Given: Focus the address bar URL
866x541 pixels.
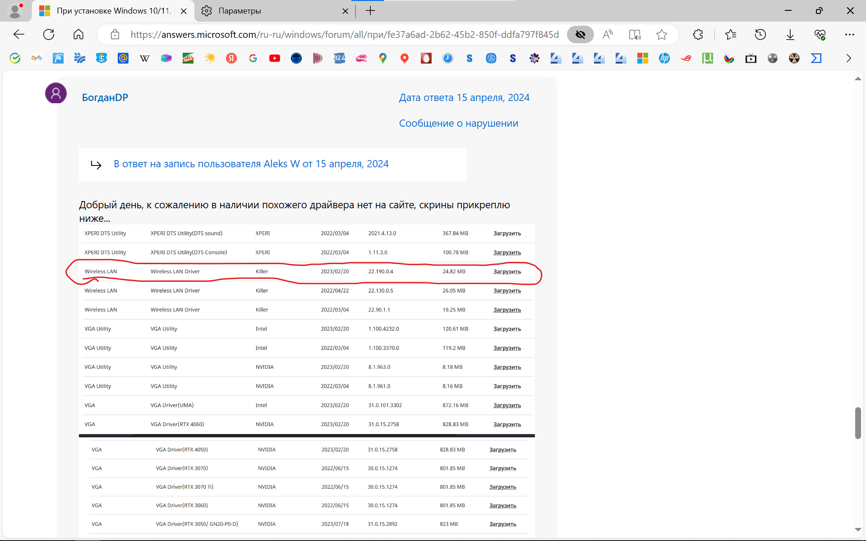Looking at the screenshot, I should click(345, 35).
